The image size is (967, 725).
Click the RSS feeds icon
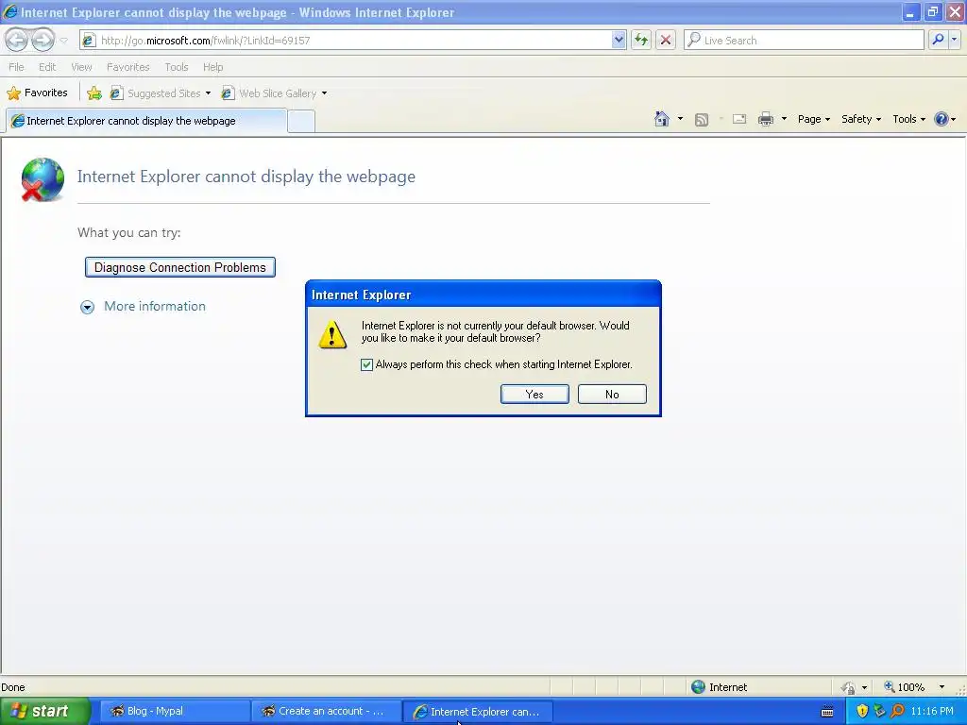702,120
